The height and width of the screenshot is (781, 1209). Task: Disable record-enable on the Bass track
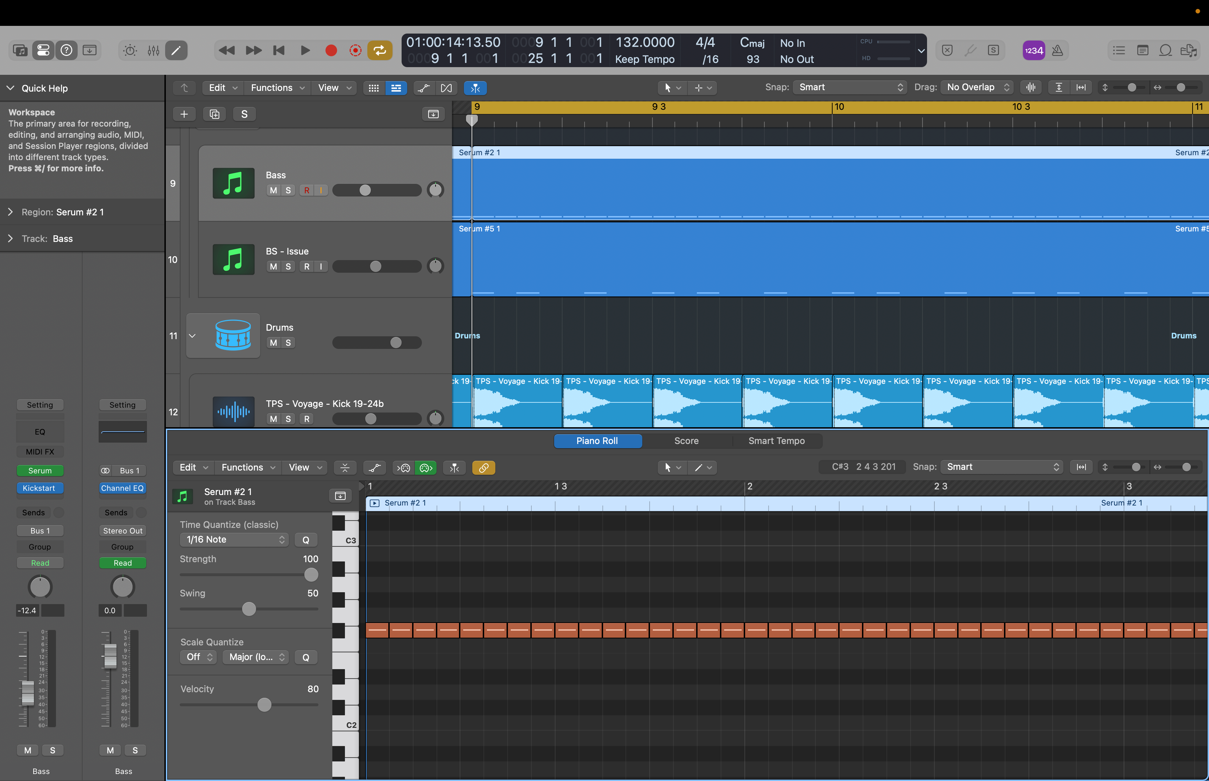306,190
